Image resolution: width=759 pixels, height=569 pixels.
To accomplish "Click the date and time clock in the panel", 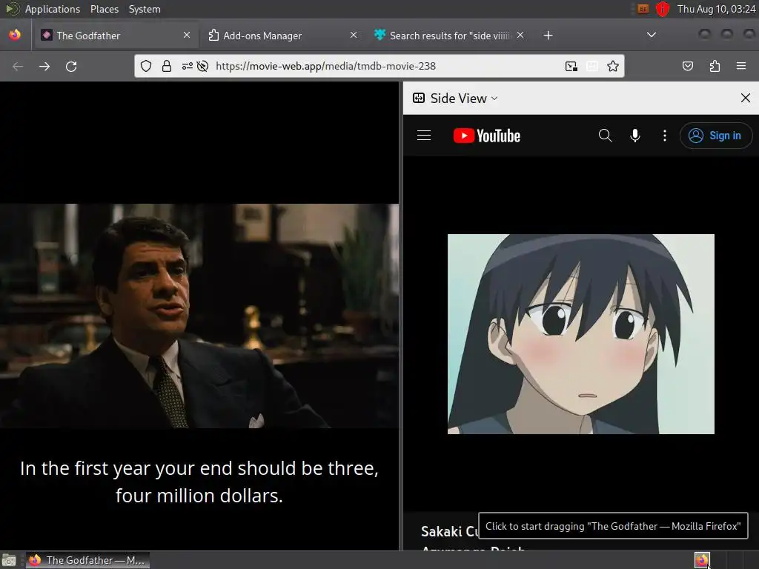I will pos(717,9).
